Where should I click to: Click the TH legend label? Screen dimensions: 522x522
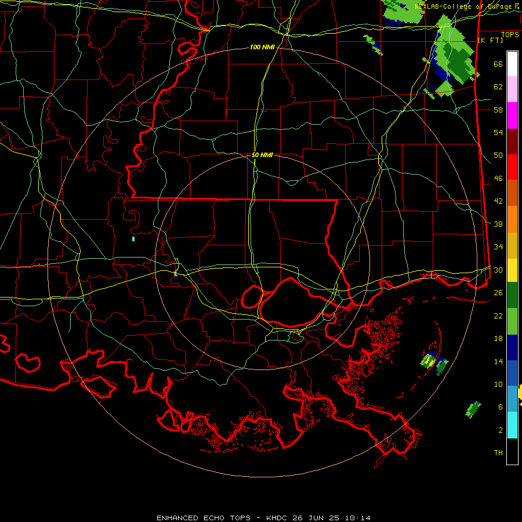(498, 453)
